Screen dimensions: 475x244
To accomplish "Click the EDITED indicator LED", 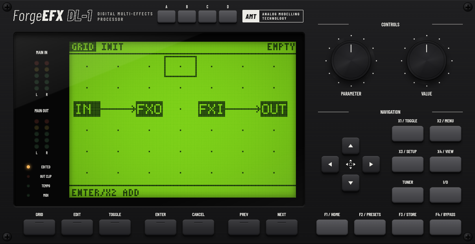I will tap(28, 167).
